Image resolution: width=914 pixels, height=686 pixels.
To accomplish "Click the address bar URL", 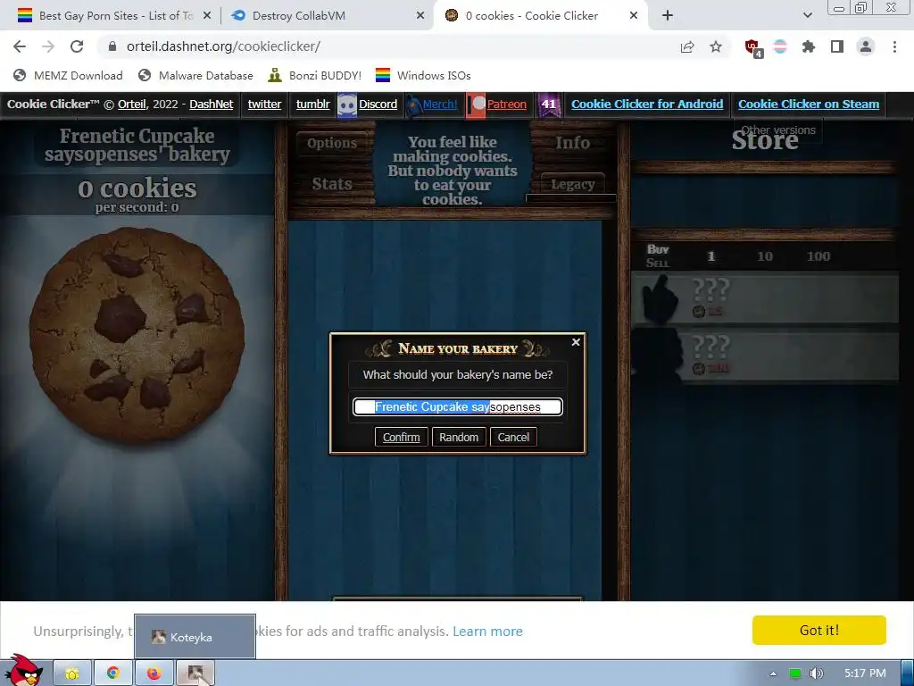I will point(223,46).
